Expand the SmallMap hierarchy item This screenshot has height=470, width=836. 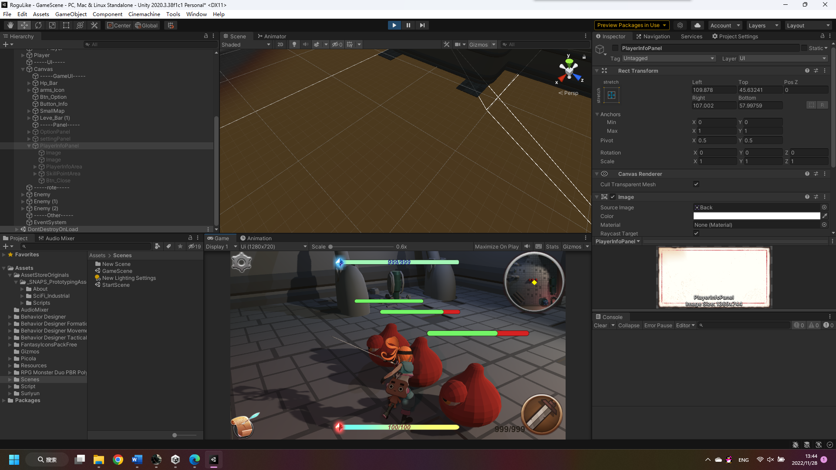tap(29, 111)
